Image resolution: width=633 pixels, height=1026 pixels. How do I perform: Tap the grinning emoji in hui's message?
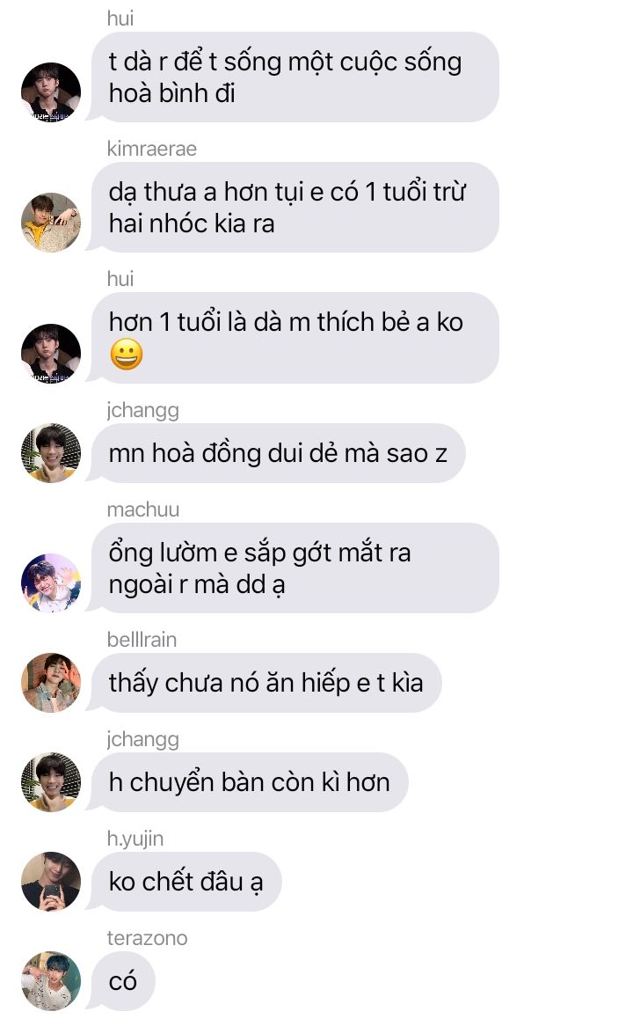point(127,355)
